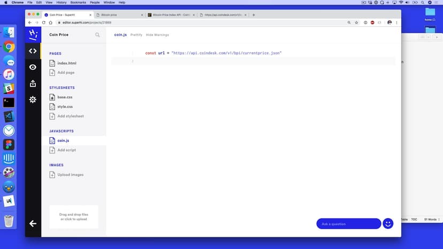Click Prettify in the editor toolbar
This screenshot has height=249, width=443.
[x=136, y=35]
